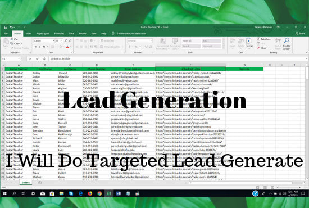The image size is (309, 208).
Task: Add a new sheet
Action: point(40,183)
